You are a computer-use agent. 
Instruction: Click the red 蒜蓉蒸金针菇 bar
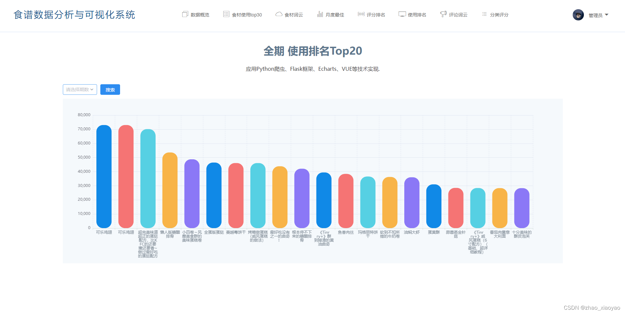pyautogui.click(x=456, y=208)
